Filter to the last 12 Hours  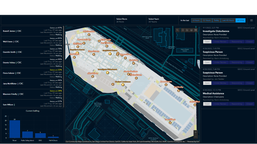(207, 20)
